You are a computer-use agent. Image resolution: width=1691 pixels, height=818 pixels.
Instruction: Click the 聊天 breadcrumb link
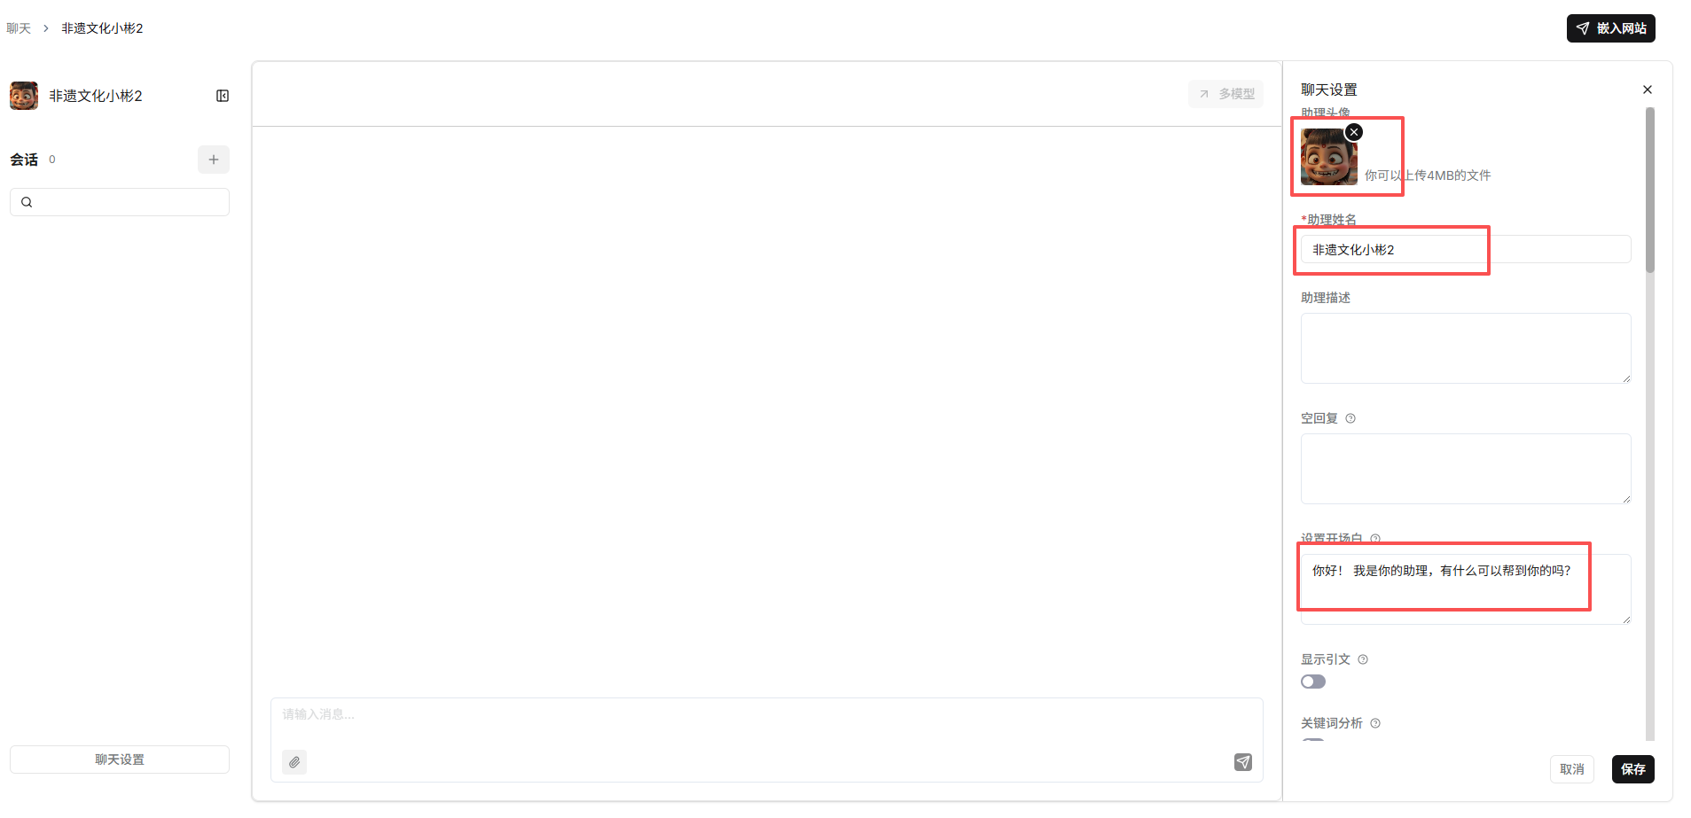pyautogui.click(x=19, y=28)
